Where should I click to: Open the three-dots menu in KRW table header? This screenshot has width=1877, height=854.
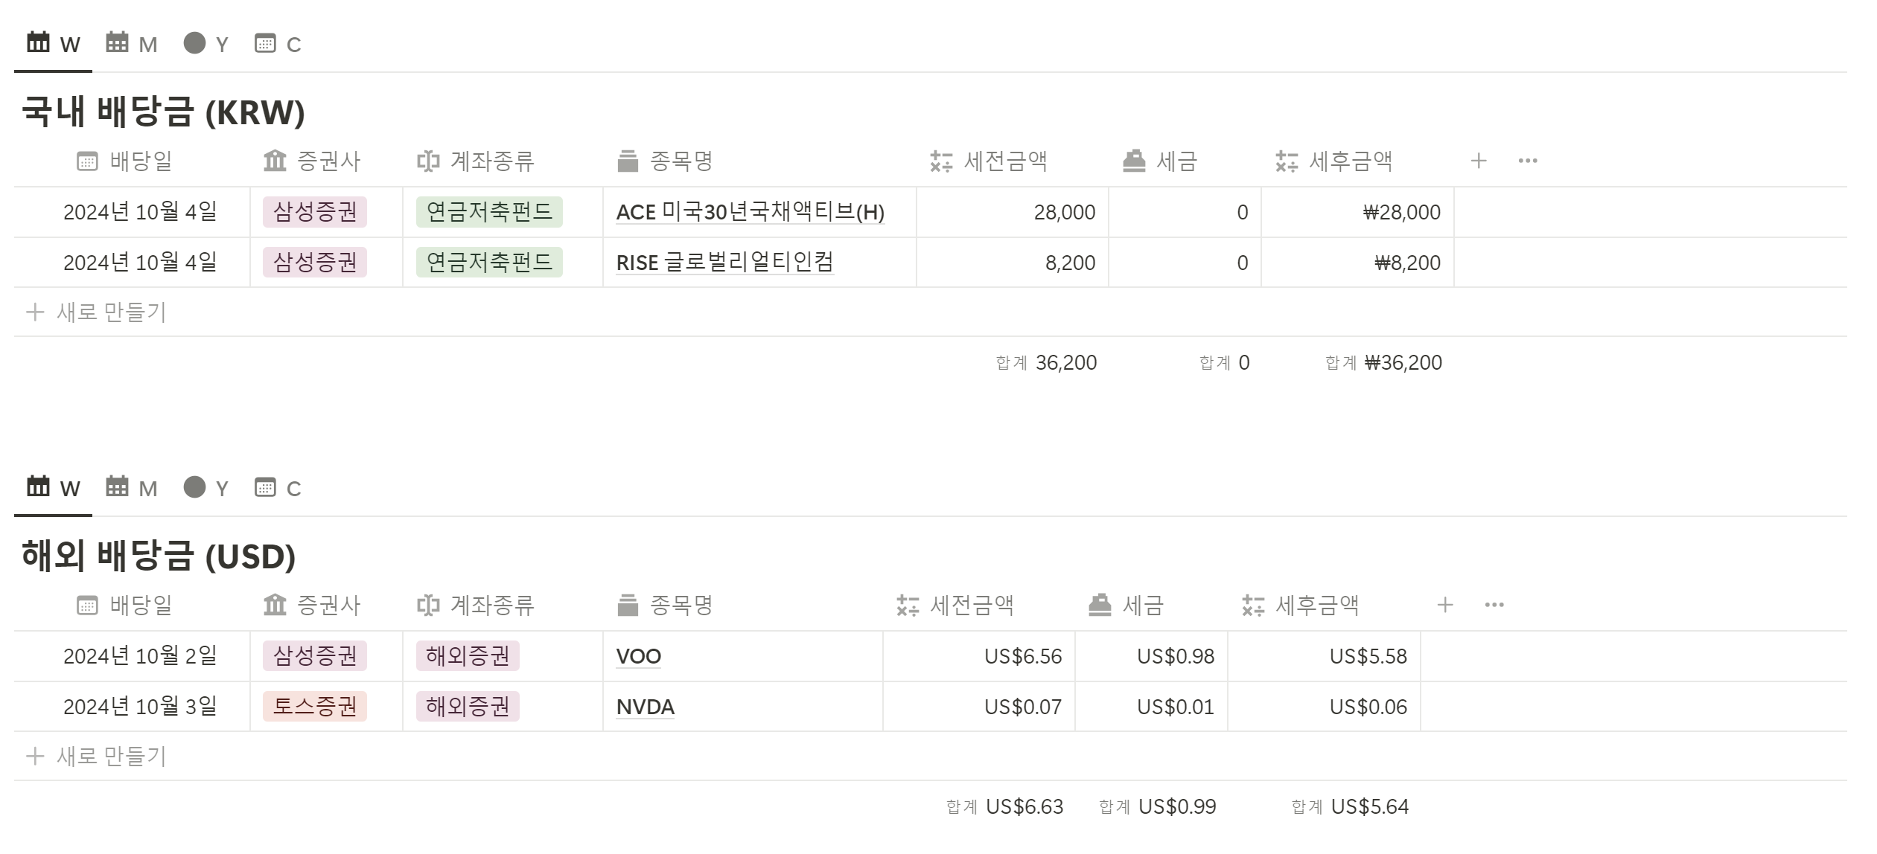(1527, 161)
